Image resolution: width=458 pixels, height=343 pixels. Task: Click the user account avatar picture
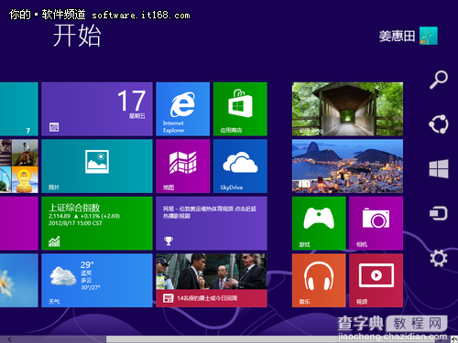(429, 36)
